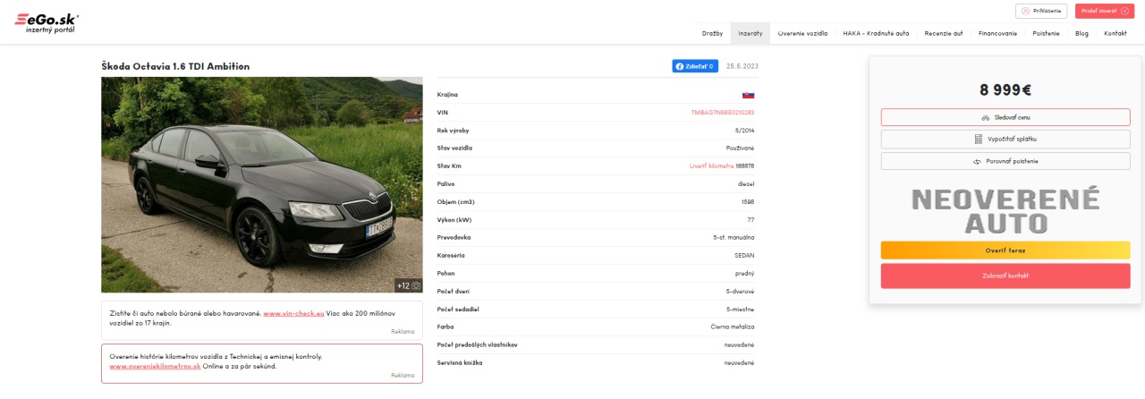This screenshot has width=1145, height=399.
Task: Click the Pridať inzerát button
Action: click(1105, 11)
